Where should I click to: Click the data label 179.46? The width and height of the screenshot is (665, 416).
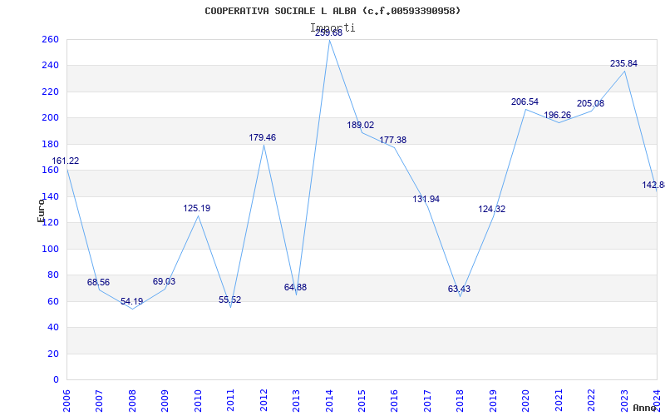tap(262, 137)
